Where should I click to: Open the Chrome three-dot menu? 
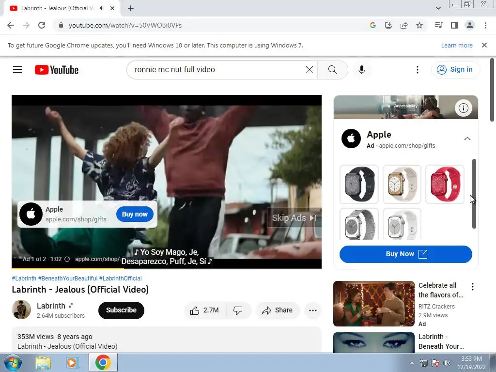pos(485,25)
